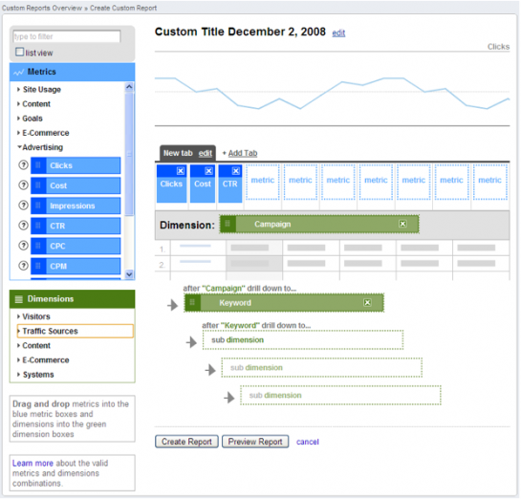Click the Preview Report button
The height and width of the screenshot is (499, 521).
pos(255,442)
